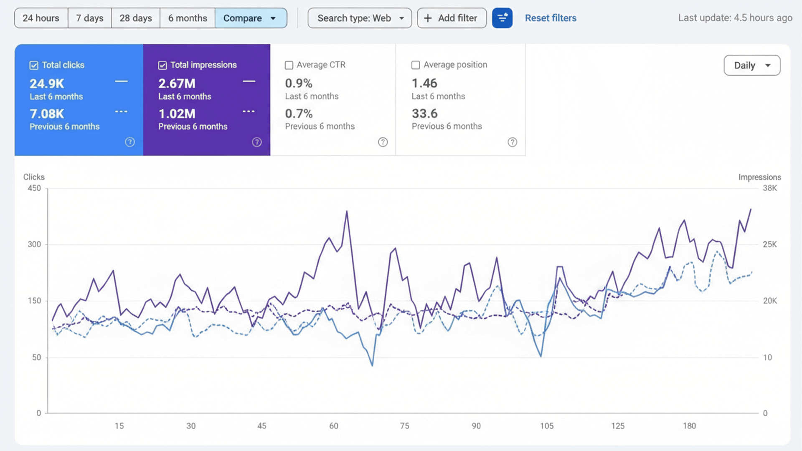Click the 300 label on the clicks axis

click(34, 244)
